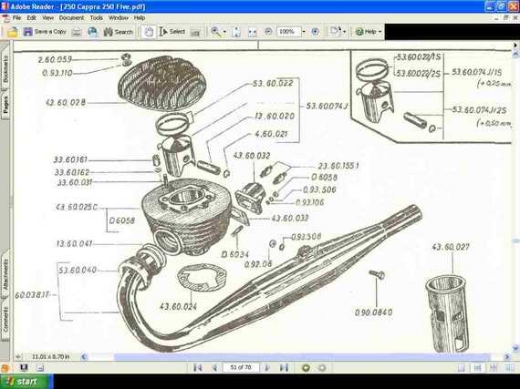Click part number 0.90.0840 label

click(373, 312)
